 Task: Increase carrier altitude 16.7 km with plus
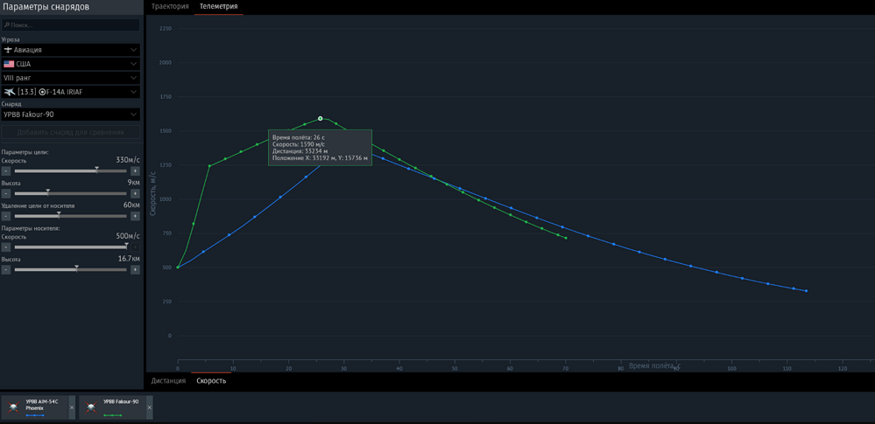click(x=135, y=269)
